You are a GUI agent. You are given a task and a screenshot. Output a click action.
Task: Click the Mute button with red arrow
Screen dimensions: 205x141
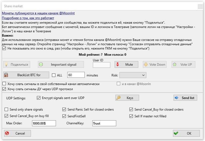click(126, 65)
